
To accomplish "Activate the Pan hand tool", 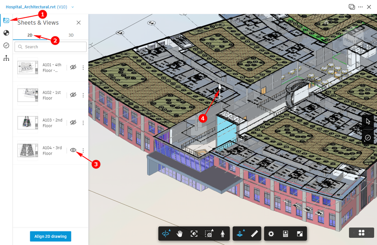I will tap(179, 234).
